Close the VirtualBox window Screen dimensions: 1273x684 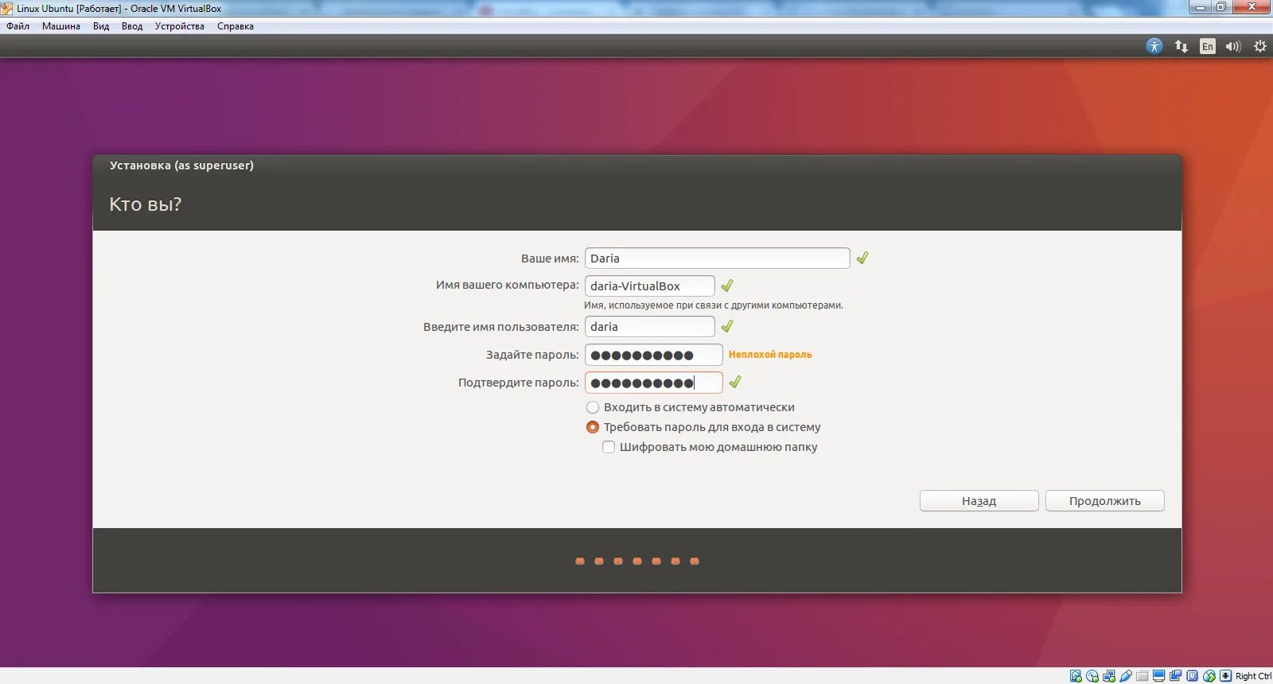(x=1252, y=7)
